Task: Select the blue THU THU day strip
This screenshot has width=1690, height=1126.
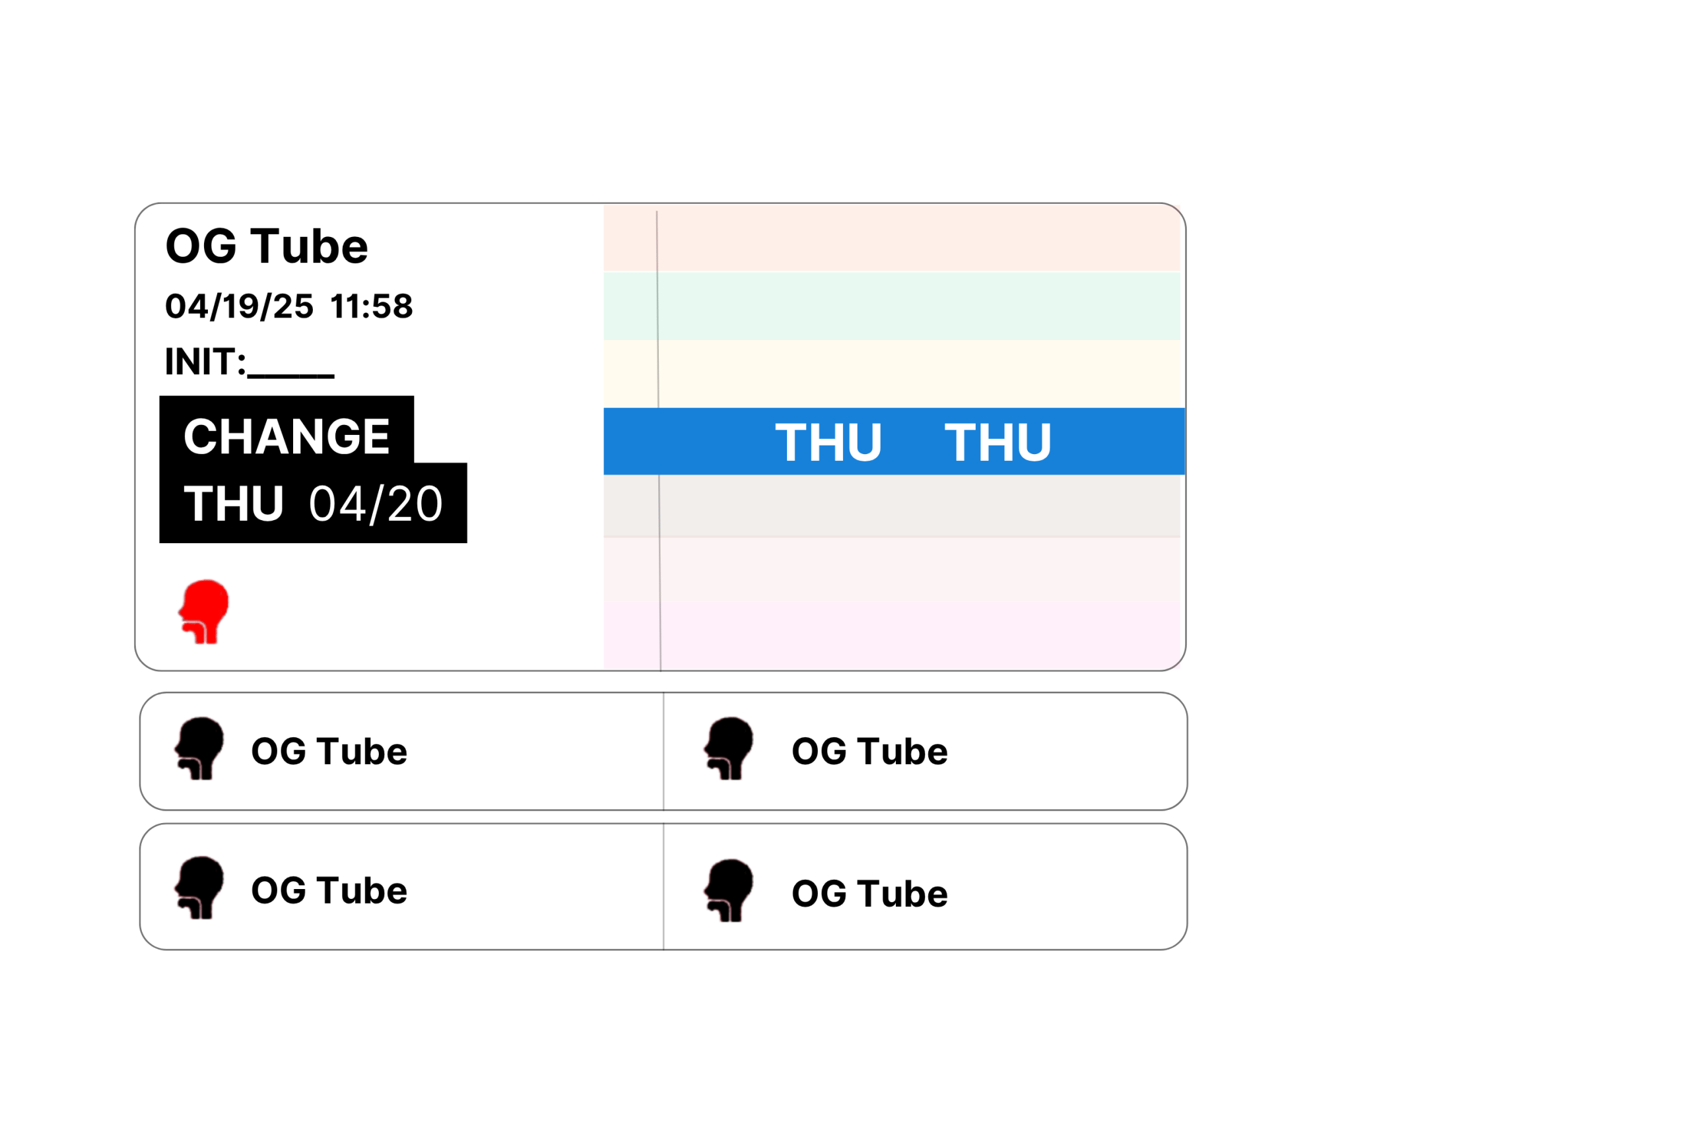Action: [x=893, y=442]
